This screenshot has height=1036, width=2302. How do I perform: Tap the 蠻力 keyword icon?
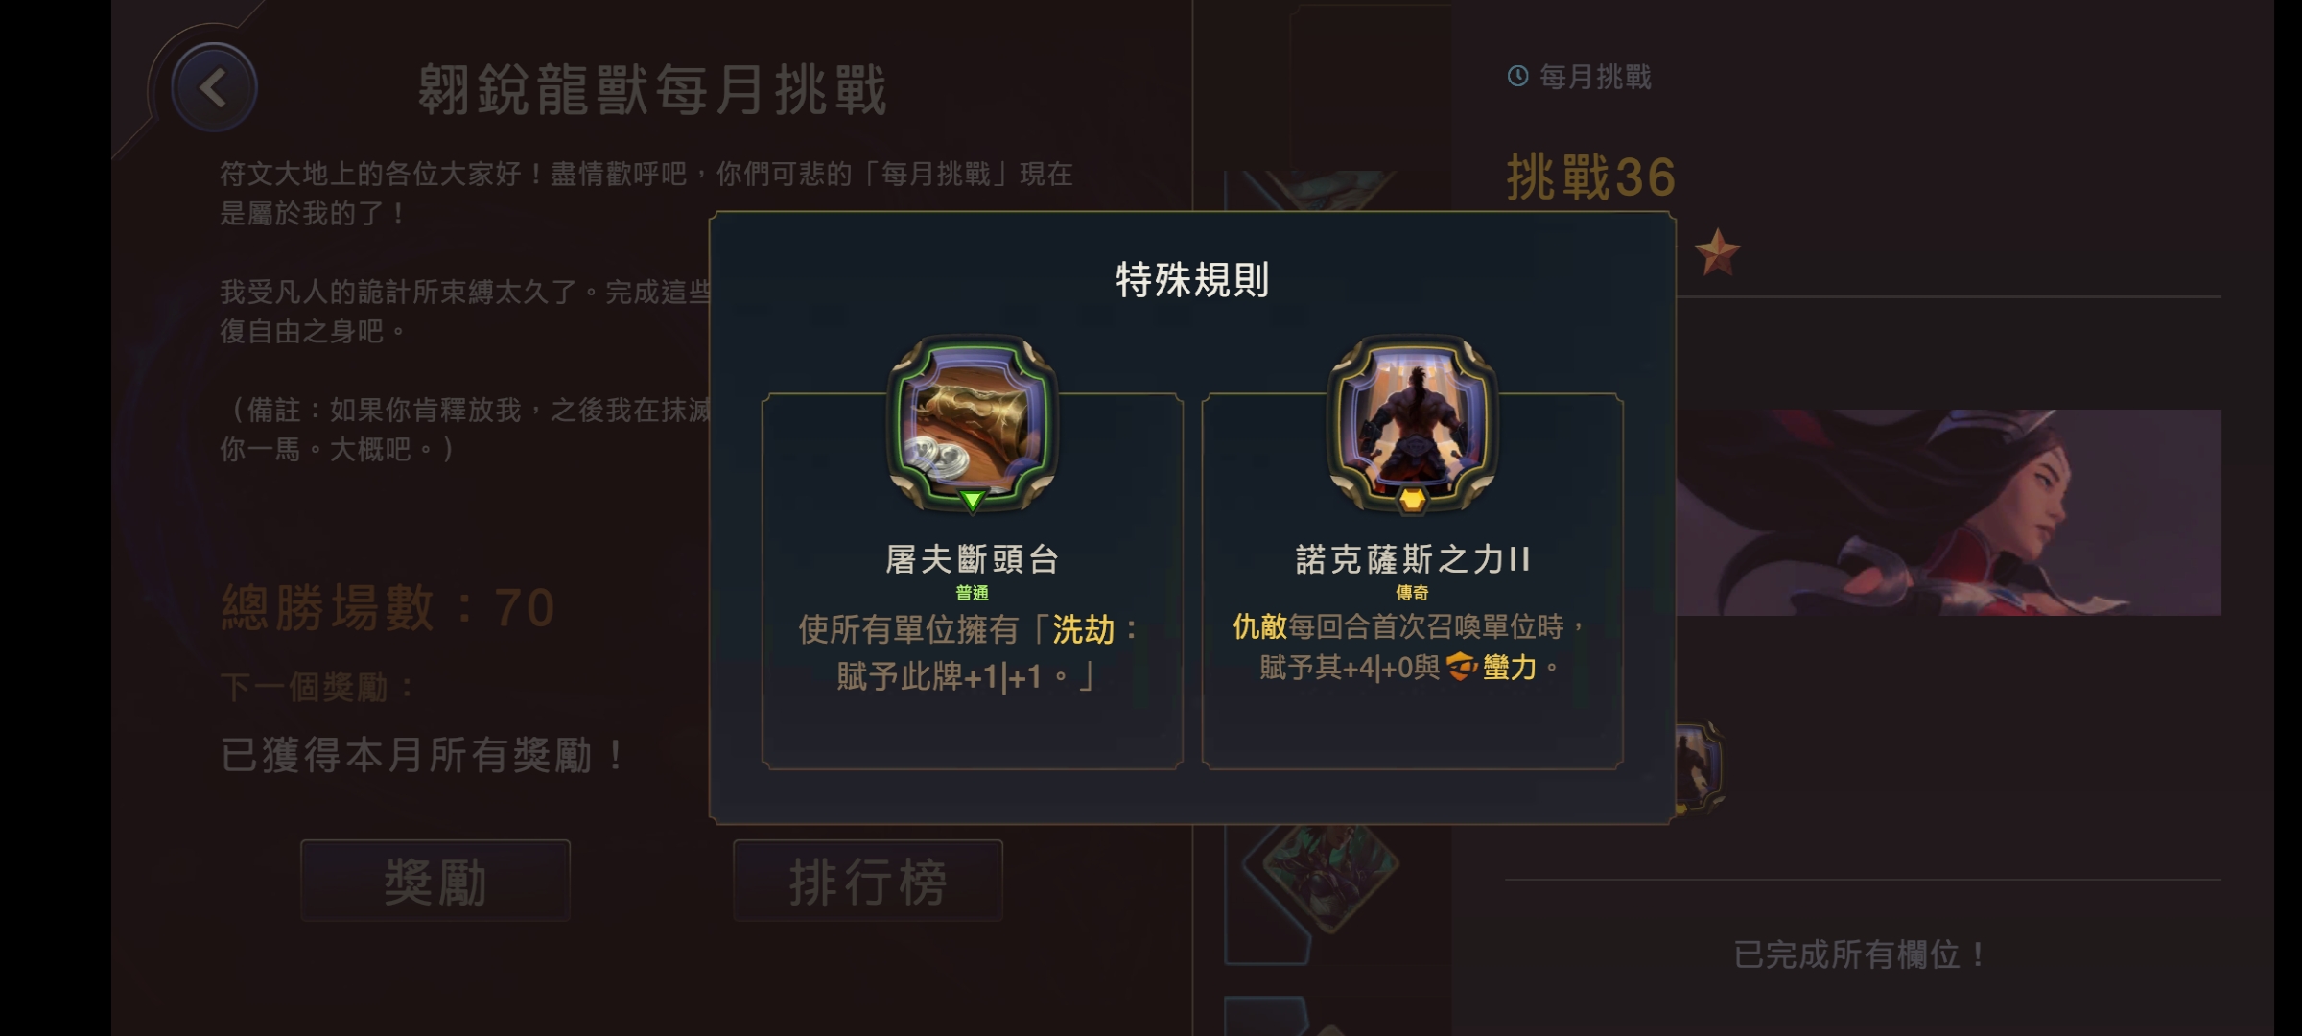(x=1461, y=667)
